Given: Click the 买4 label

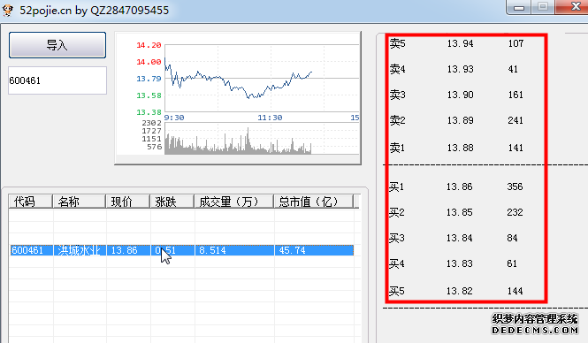Looking at the screenshot, I should point(396,264).
